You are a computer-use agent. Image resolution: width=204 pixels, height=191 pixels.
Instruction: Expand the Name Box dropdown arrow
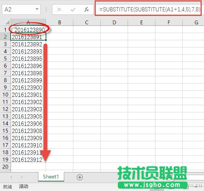click(37, 9)
